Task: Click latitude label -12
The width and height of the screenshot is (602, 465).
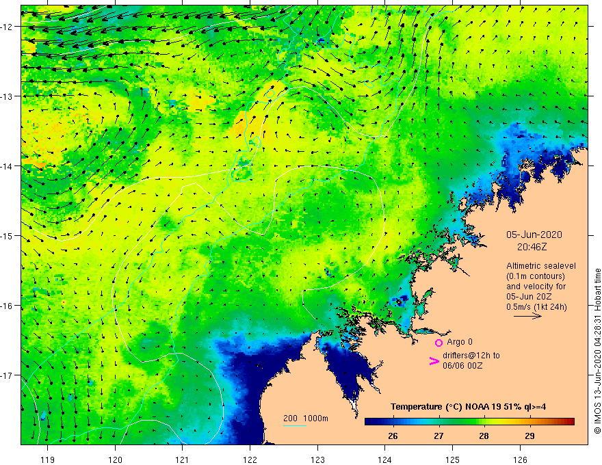Action: coord(8,27)
